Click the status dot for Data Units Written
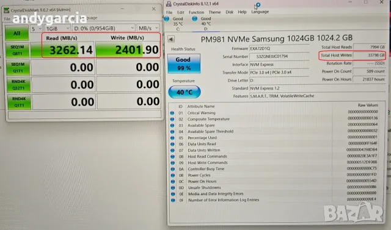Viewport: 391px width, 230px height. (x=172, y=150)
